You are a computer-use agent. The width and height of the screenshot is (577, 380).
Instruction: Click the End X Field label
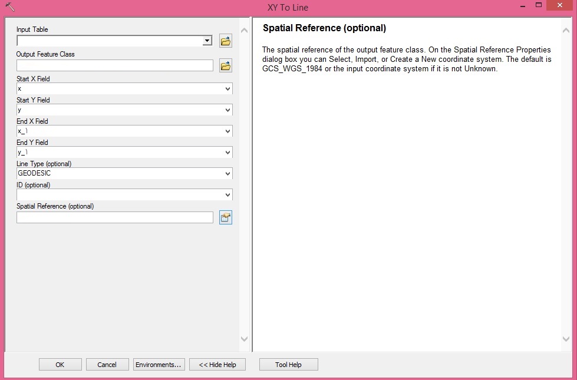click(32, 121)
